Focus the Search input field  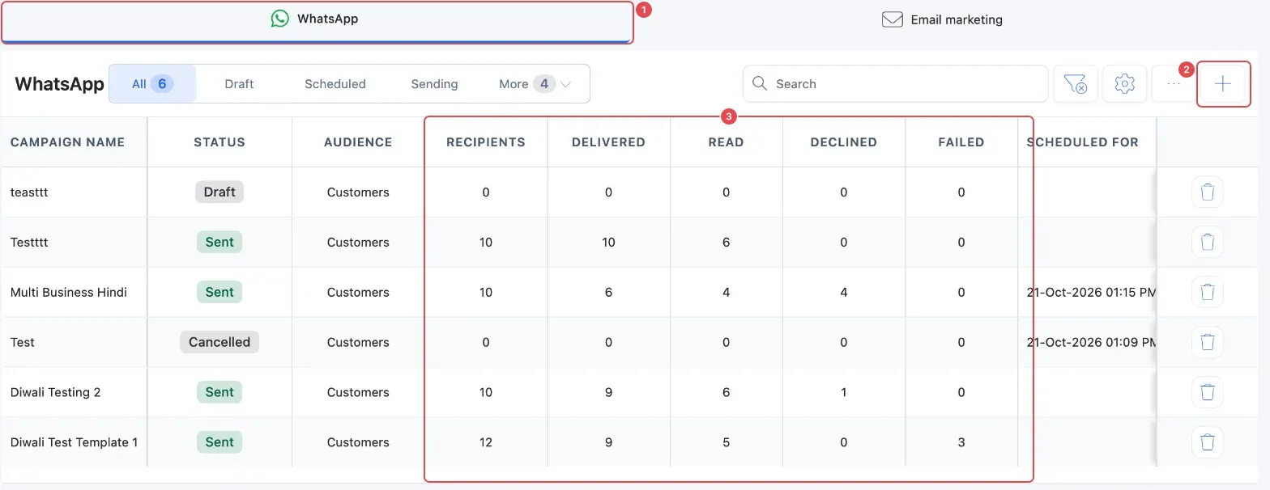pyautogui.click(x=895, y=83)
